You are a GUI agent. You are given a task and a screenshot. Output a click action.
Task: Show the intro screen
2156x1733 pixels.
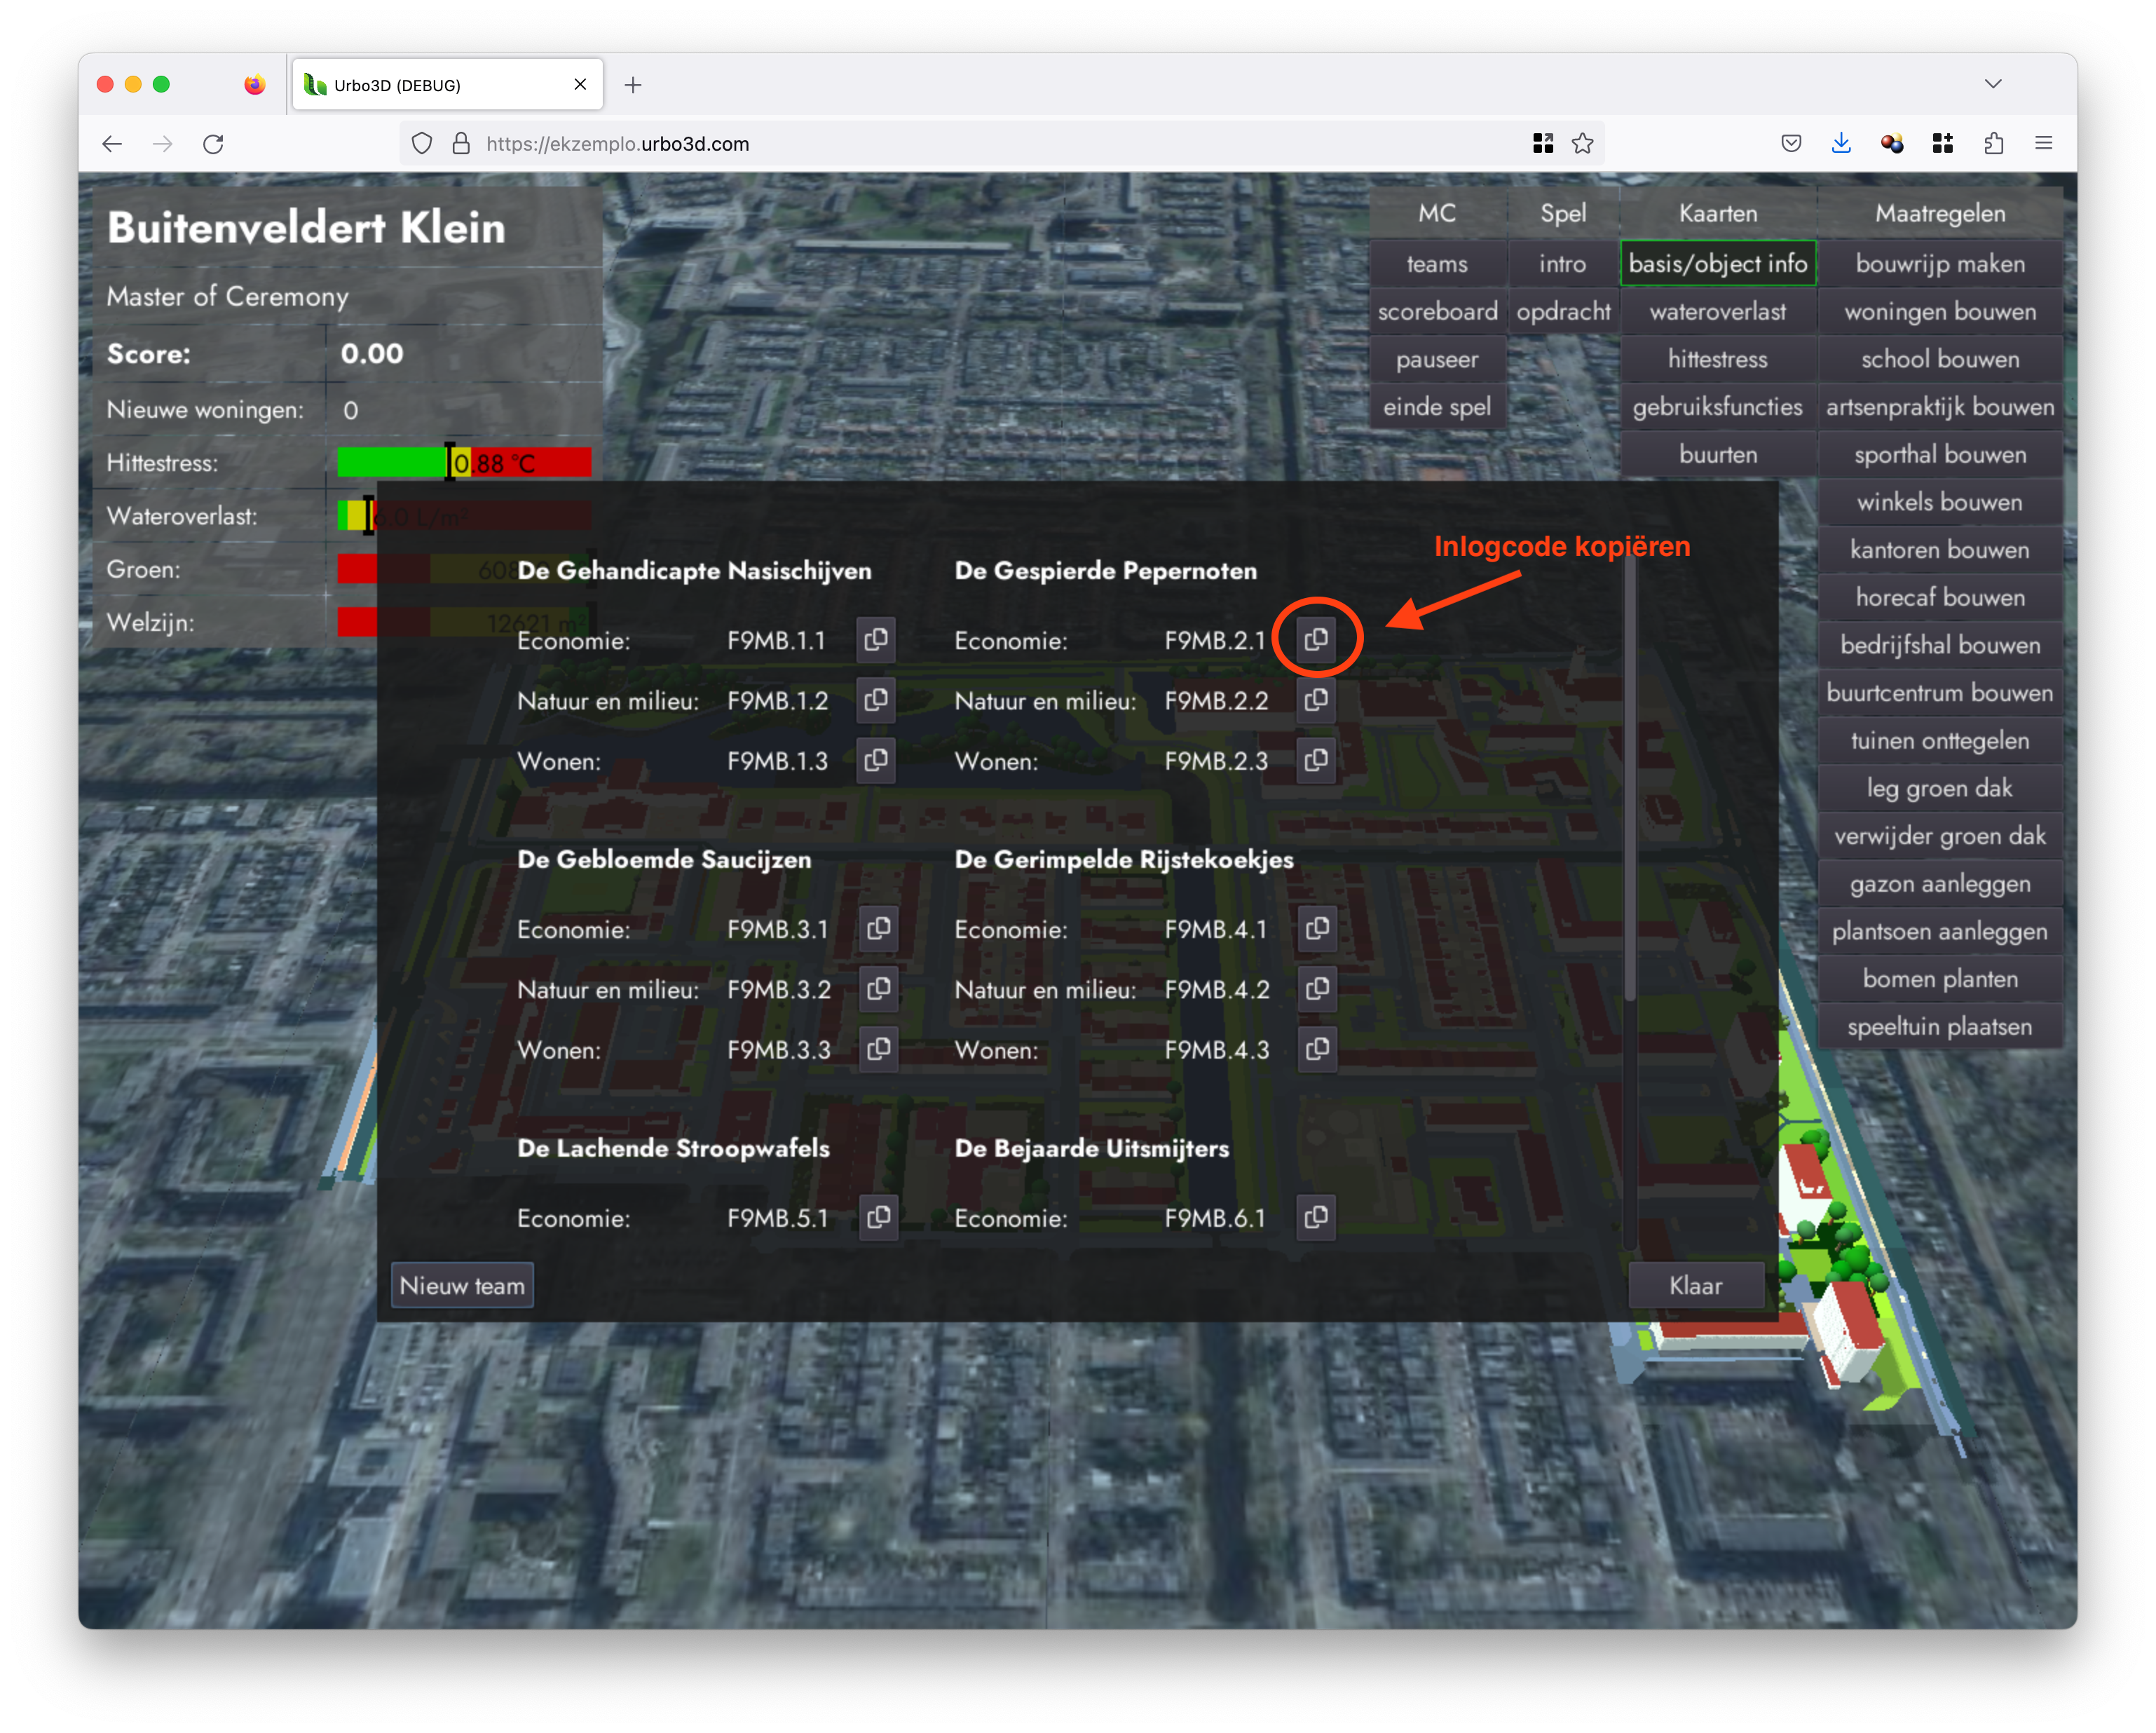pyautogui.click(x=1563, y=264)
